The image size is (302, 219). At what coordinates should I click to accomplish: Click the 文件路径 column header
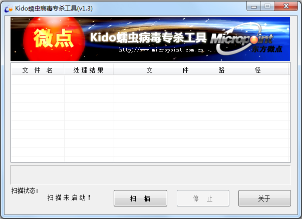[201, 70]
